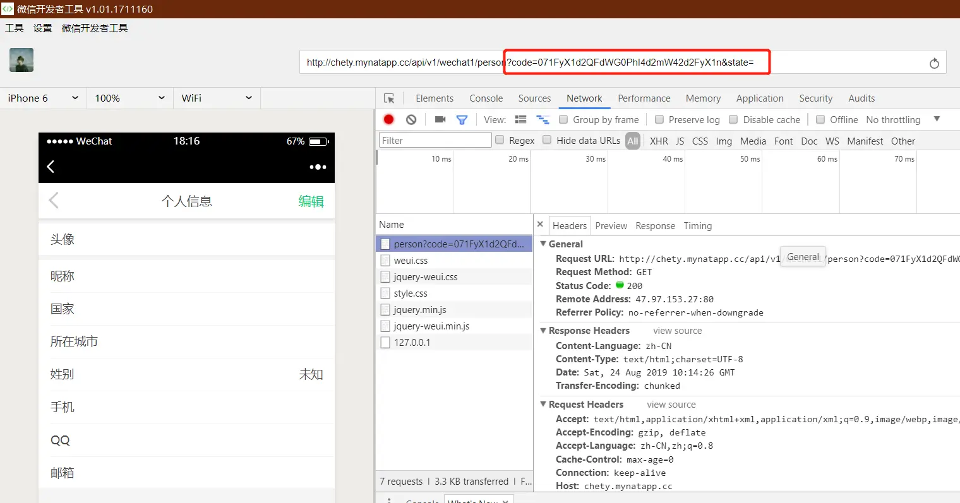Open the Performance tab
The height and width of the screenshot is (503, 960).
pyautogui.click(x=644, y=98)
